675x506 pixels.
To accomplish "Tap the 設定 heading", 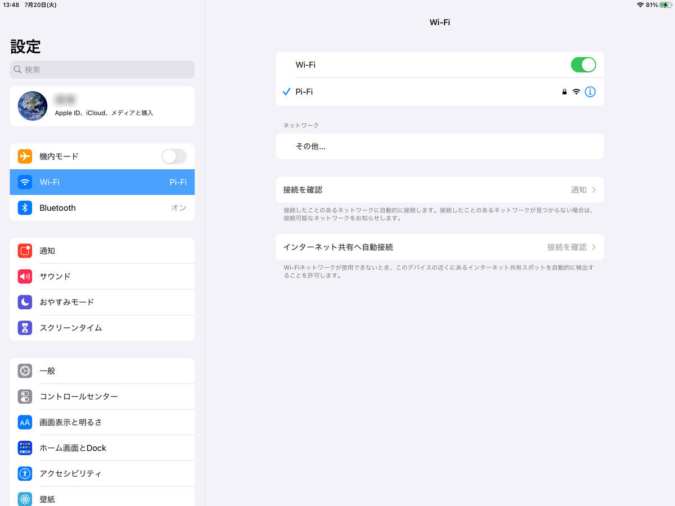I will click(26, 46).
